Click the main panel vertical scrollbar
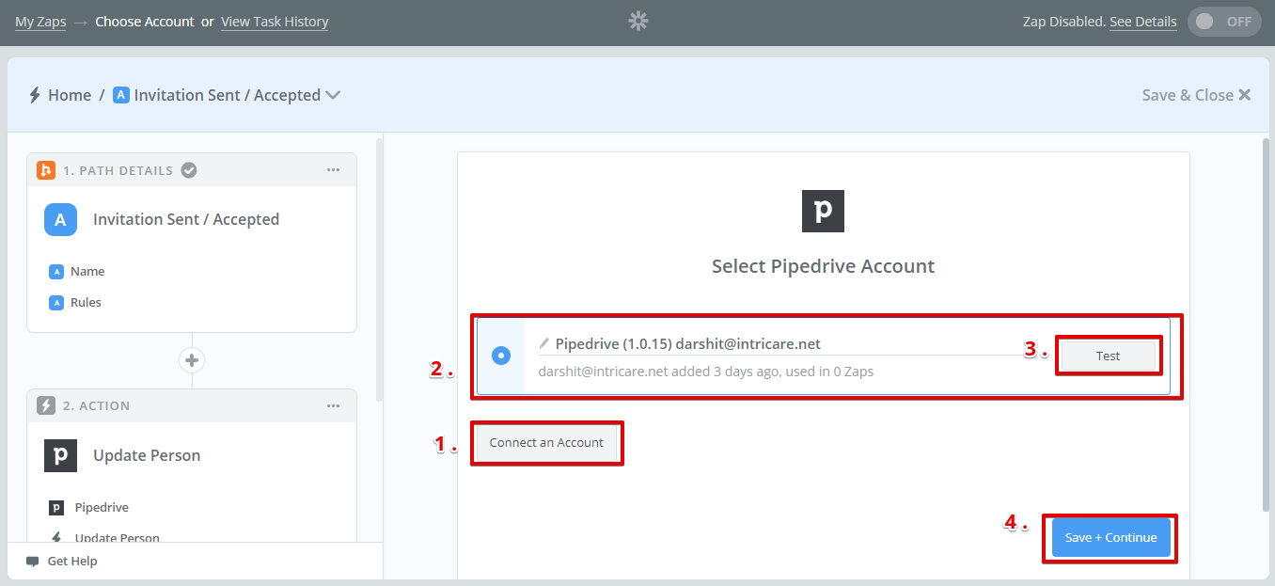This screenshot has height=586, width=1275. click(1266, 325)
